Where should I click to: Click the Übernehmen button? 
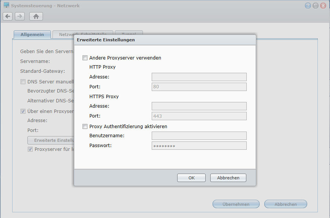[236, 204]
